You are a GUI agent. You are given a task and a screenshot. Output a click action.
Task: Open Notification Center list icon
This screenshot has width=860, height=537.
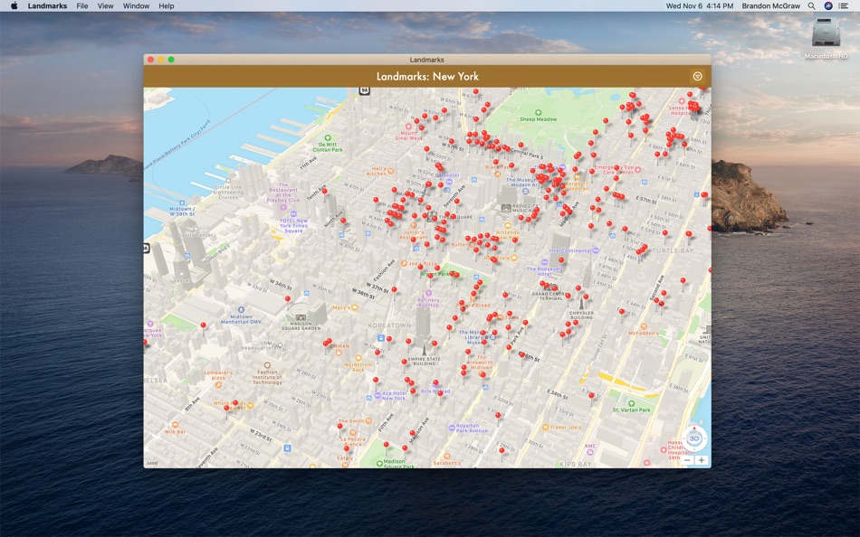click(844, 6)
